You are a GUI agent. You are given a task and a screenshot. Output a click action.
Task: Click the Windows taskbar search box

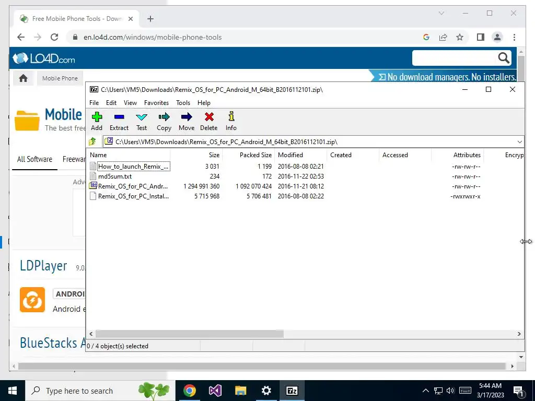click(x=100, y=391)
